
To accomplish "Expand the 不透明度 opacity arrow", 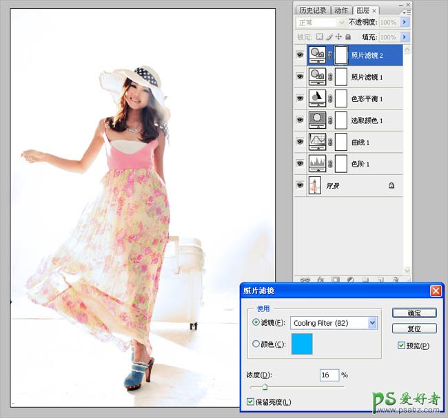I will coord(405,22).
